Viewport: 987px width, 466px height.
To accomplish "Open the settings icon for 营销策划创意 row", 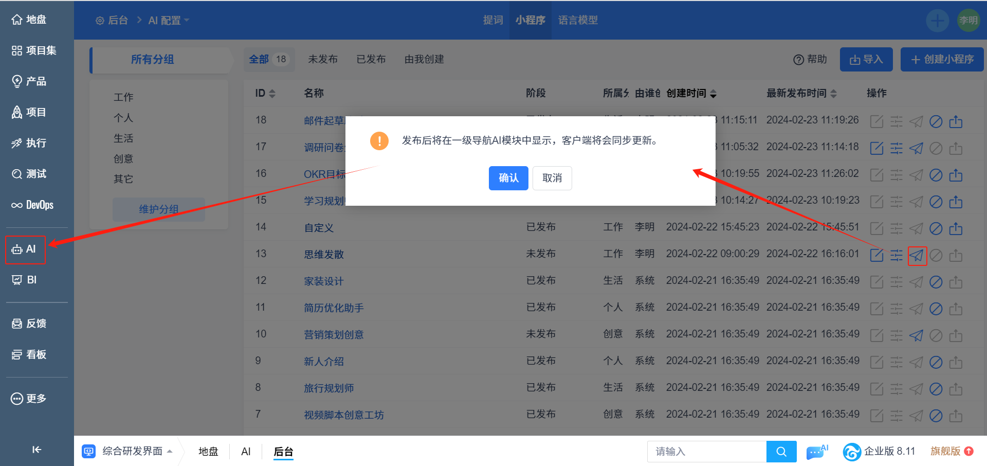I will pos(897,335).
